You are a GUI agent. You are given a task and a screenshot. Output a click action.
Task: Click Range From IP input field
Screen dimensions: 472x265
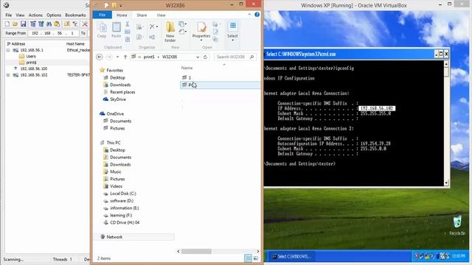(x=53, y=33)
